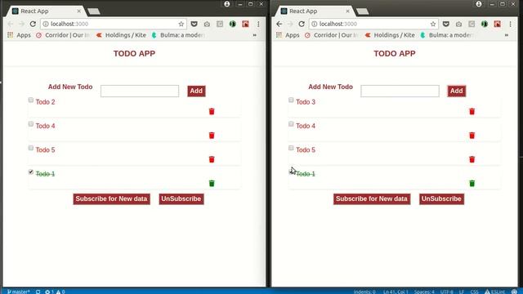Focus Add New Todo input in right window
This screenshot has height=294, width=523.
[x=400, y=91]
